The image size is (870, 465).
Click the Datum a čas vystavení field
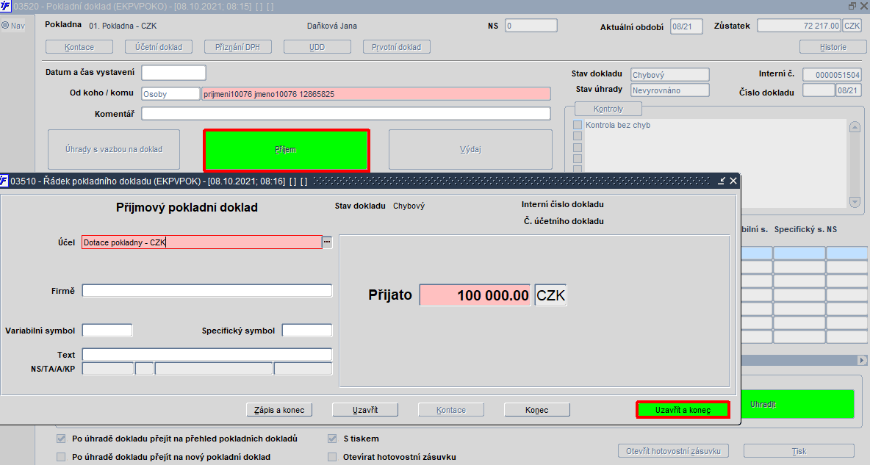[173, 73]
